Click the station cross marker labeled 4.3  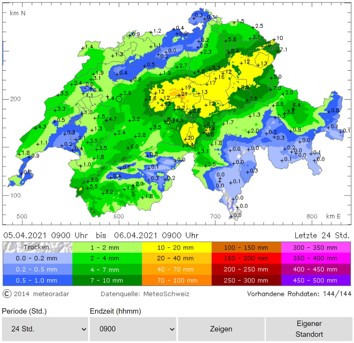(36, 128)
